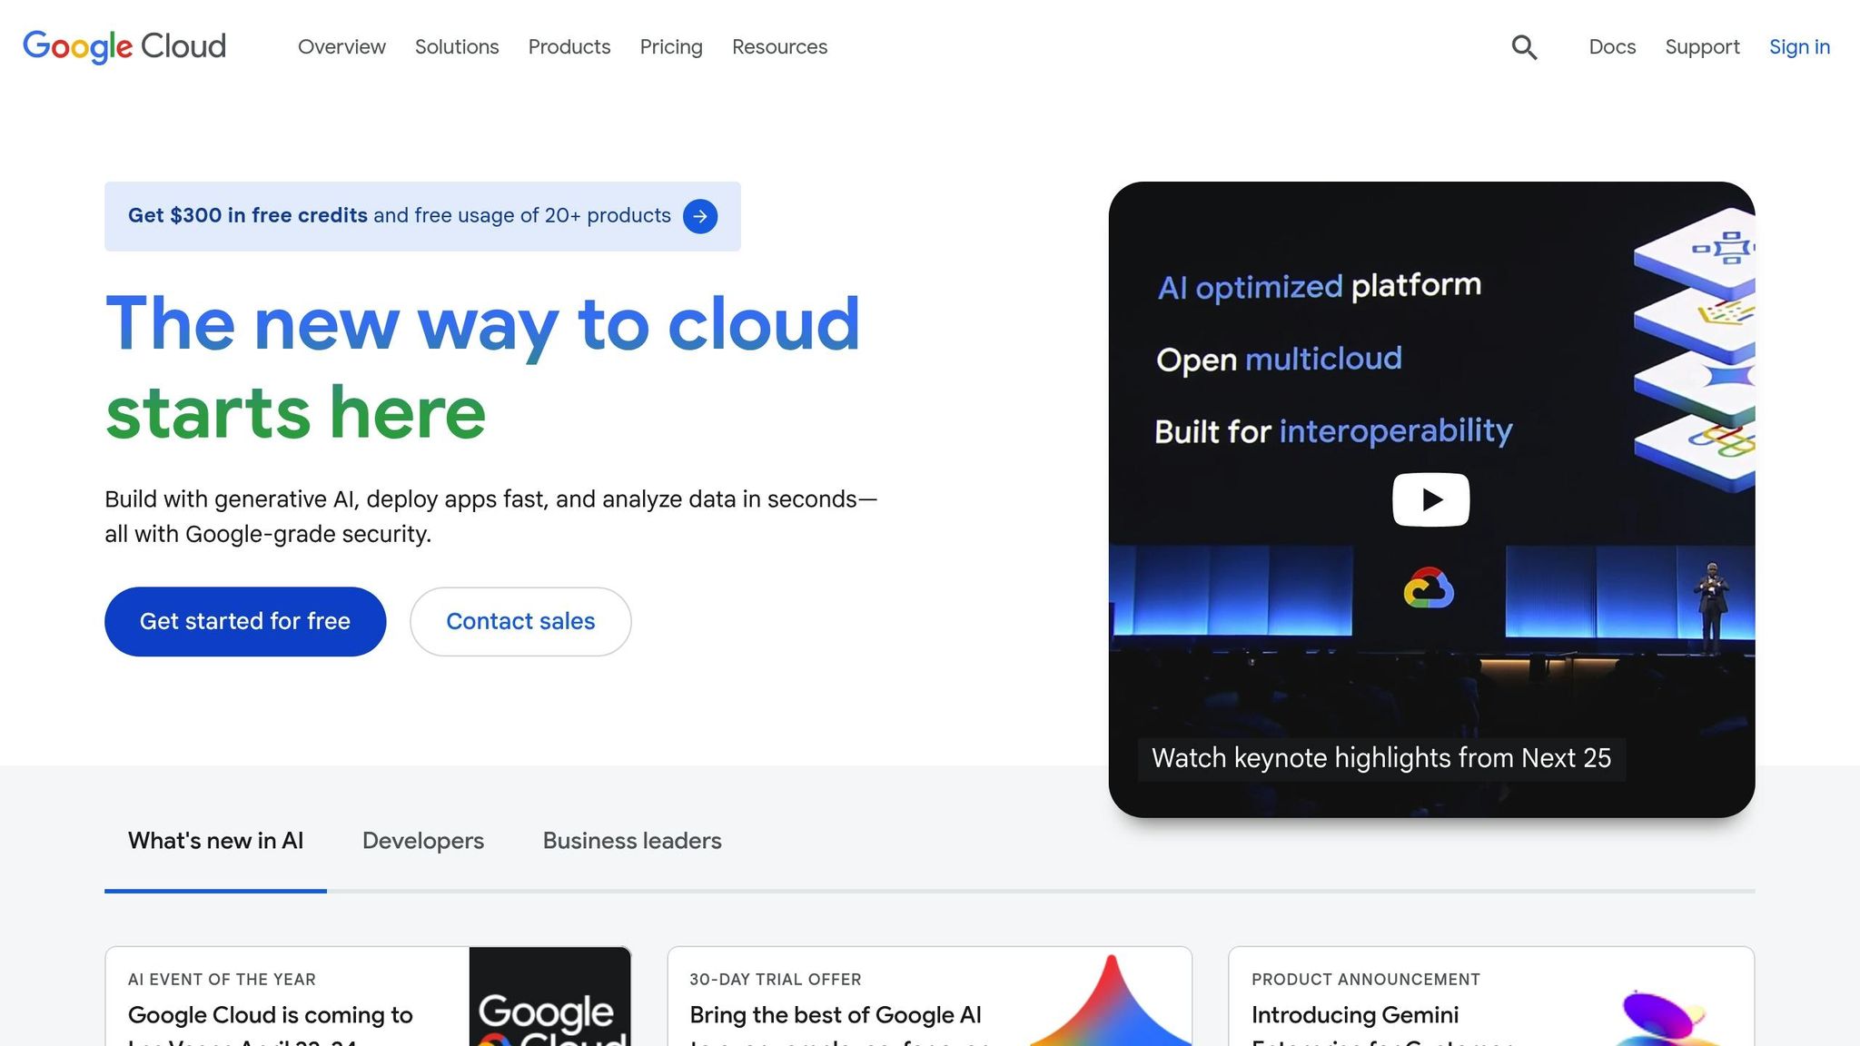The width and height of the screenshot is (1860, 1046).
Task: Navigate to Docs
Action: 1611,47
